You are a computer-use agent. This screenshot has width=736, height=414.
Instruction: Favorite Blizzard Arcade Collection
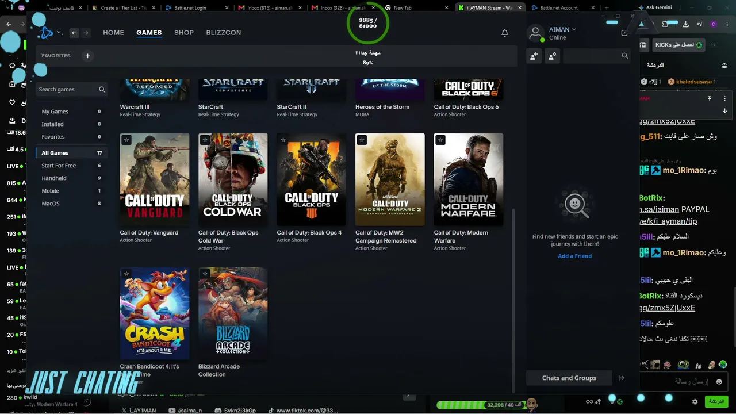pos(205,274)
